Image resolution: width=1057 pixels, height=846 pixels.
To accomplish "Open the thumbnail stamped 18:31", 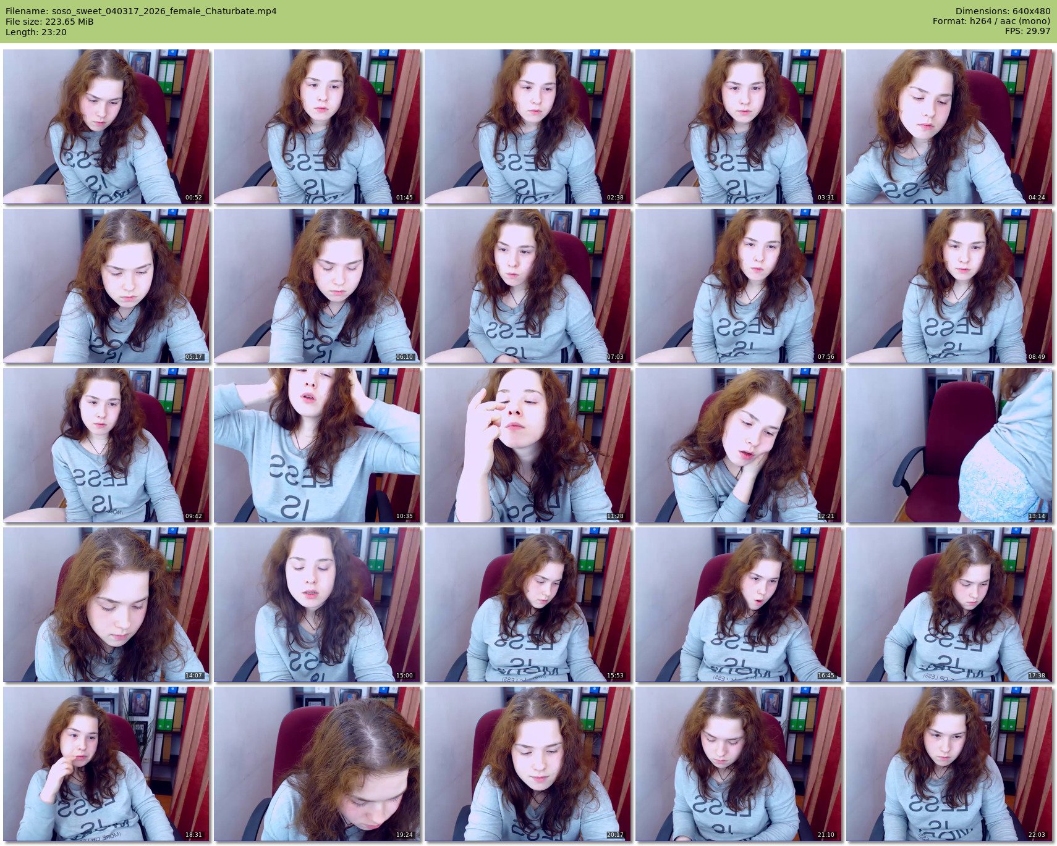I will (106, 764).
